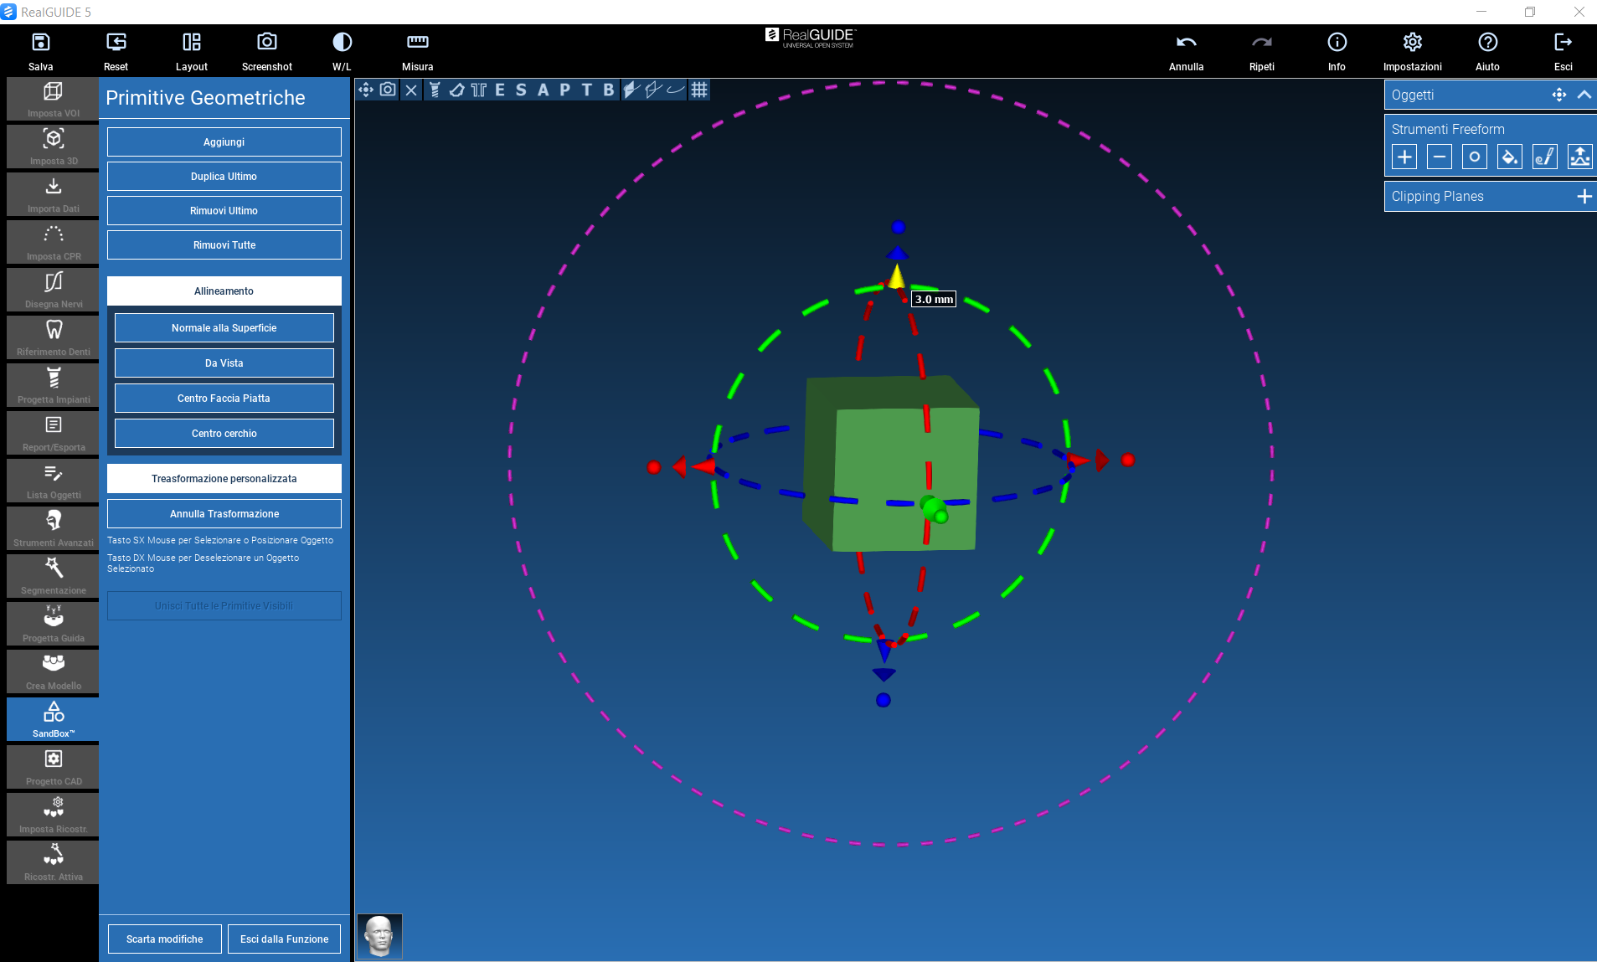
Task: Toggle the filled clipping plane view icon
Action: (631, 90)
